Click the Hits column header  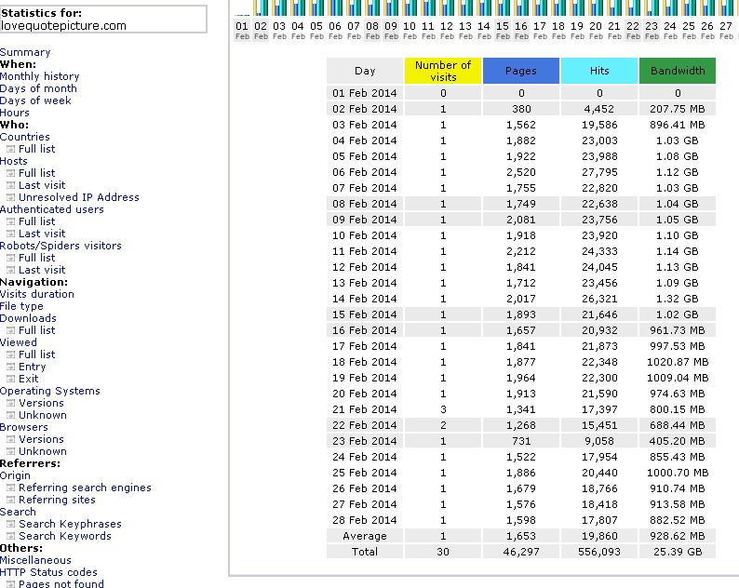[599, 71]
